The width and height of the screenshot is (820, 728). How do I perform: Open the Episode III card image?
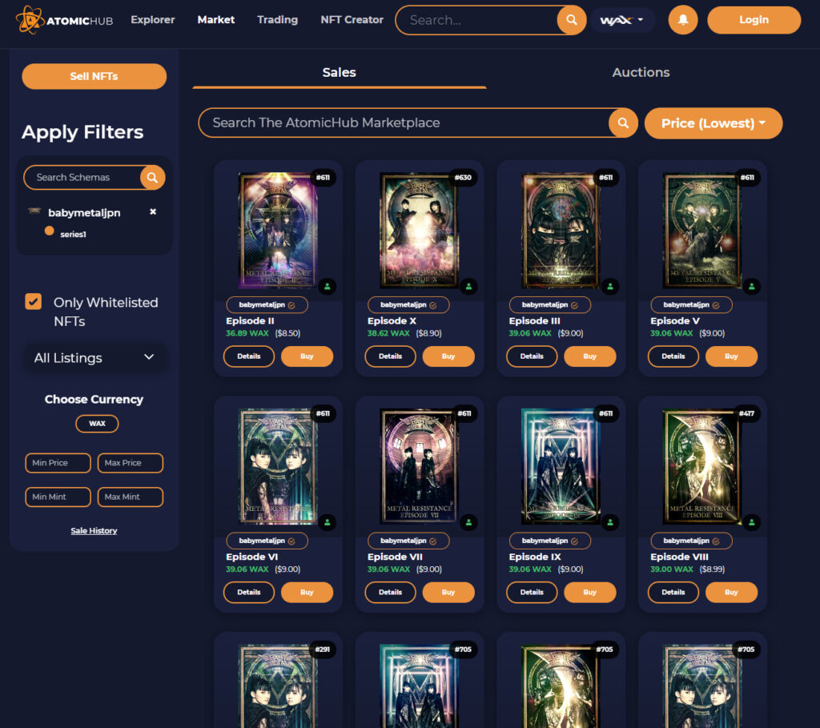click(x=561, y=231)
